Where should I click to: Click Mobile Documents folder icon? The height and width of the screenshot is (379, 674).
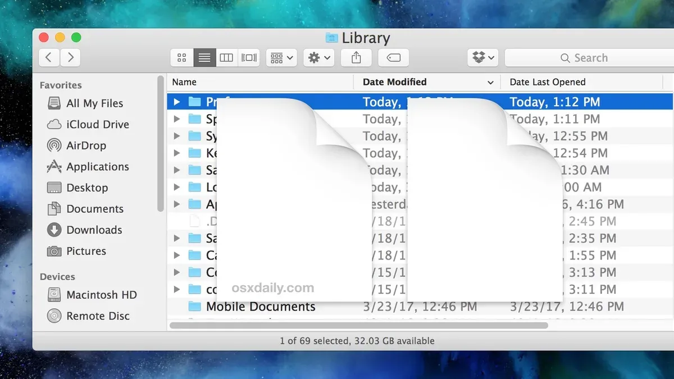tap(194, 307)
